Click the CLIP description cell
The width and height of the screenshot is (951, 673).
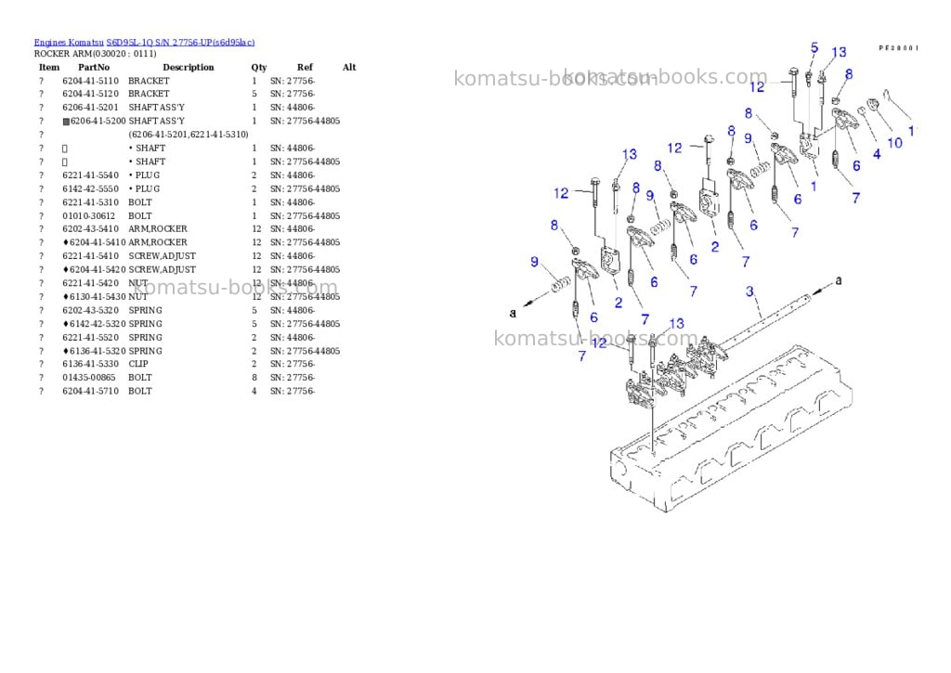point(138,364)
